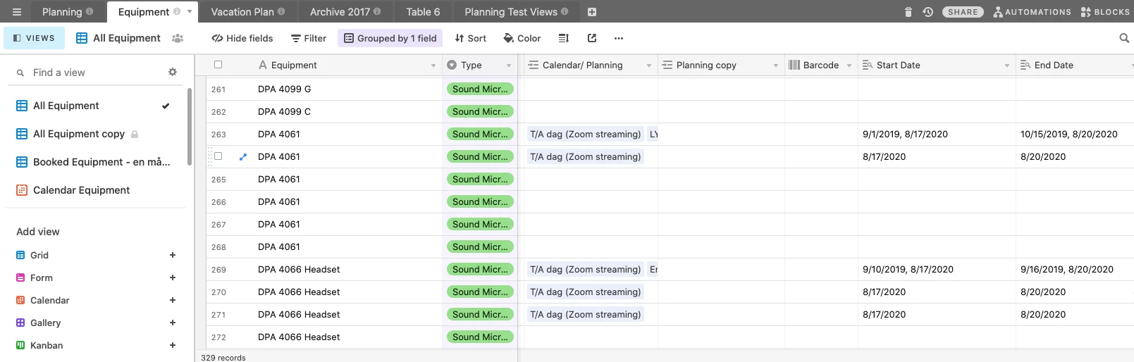The height and width of the screenshot is (362, 1134).
Task: Switch to the Archive 2017 tab
Action: click(x=340, y=12)
